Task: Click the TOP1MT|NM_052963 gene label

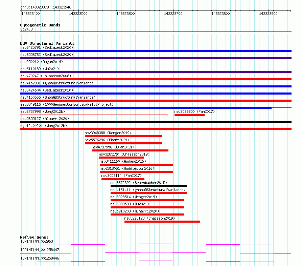Action: pyautogui.click(x=37, y=241)
